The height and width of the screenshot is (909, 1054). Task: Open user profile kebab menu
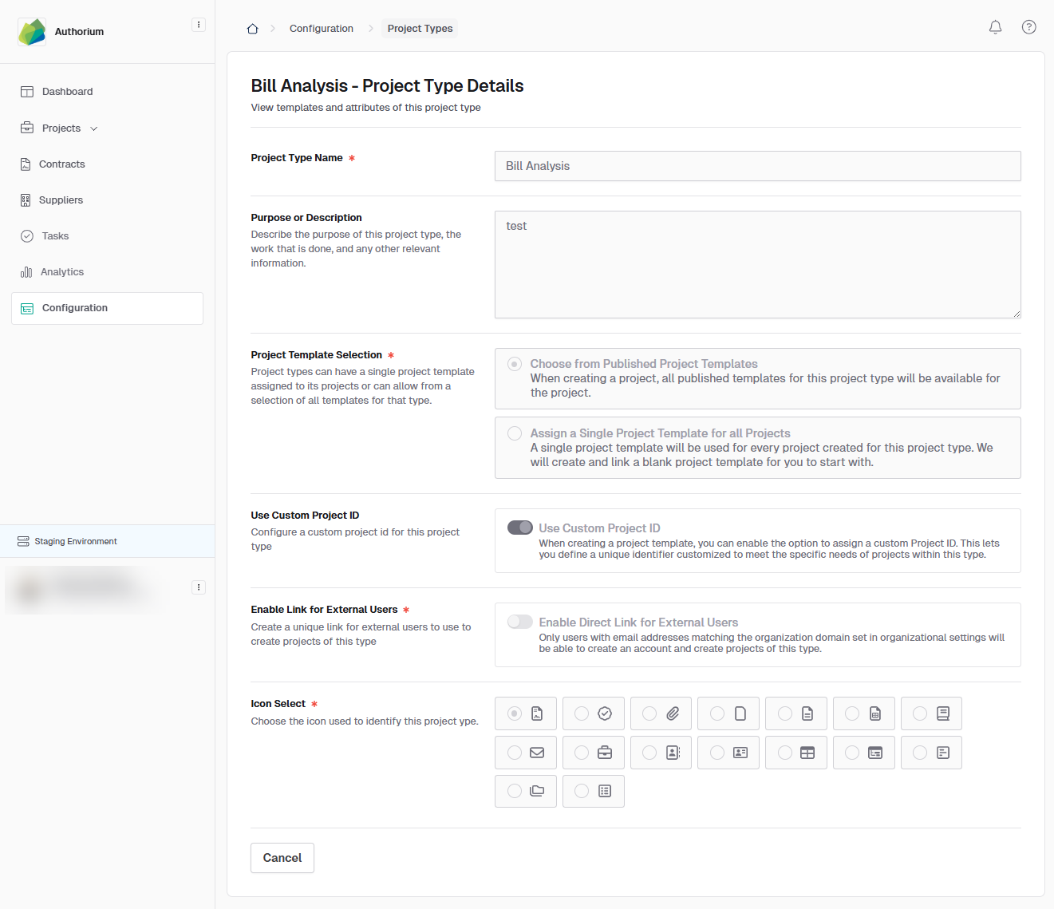point(199,587)
